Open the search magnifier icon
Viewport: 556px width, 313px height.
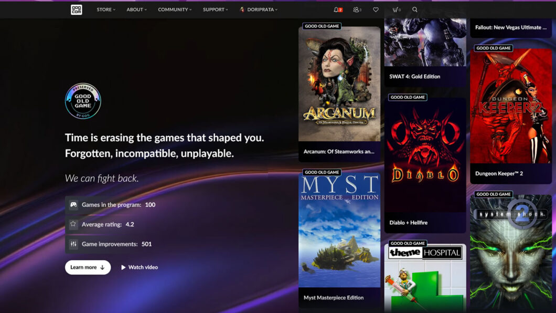click(414, 9)
